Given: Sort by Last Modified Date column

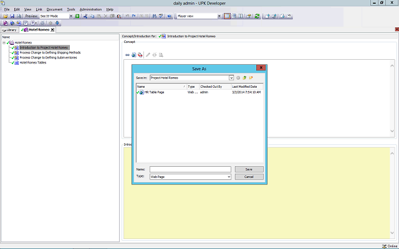Looking at the screenshot, I should coord(247,87).
